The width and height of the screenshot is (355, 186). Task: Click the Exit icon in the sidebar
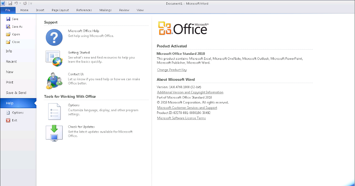pos(8,120)
